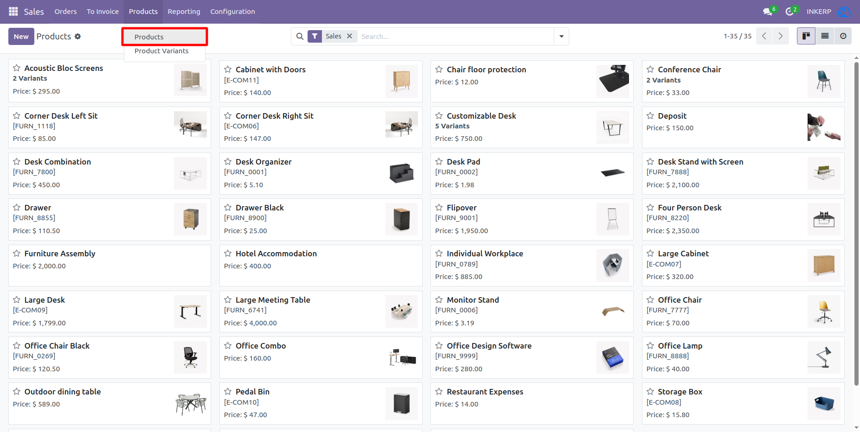860x432 pixels.
Task: Go to next page of products
Action: coord(780,36)
